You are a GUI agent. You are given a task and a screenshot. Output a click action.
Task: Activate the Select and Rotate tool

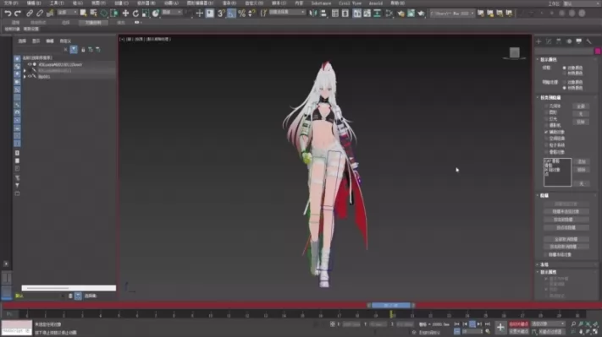point(135,14)
